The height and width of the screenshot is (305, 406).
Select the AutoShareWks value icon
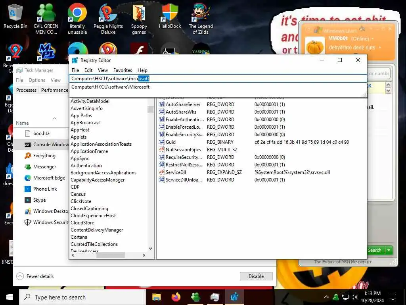[162, 112]
